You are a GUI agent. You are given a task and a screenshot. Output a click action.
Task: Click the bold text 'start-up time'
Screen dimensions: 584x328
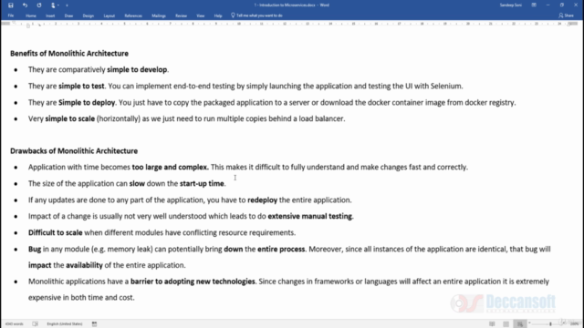[x=202, y=183]
